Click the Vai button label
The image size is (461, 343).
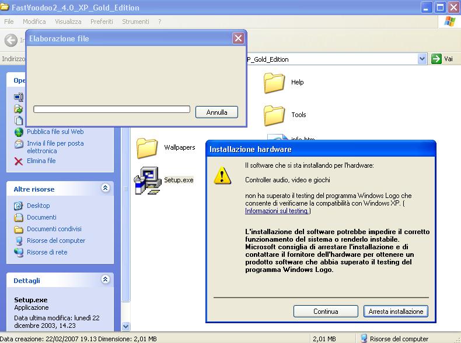pos(448,59)
